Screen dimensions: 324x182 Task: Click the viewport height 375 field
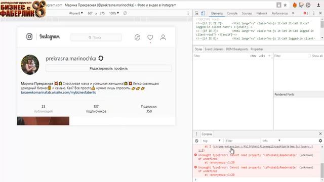tap(102, 13)
